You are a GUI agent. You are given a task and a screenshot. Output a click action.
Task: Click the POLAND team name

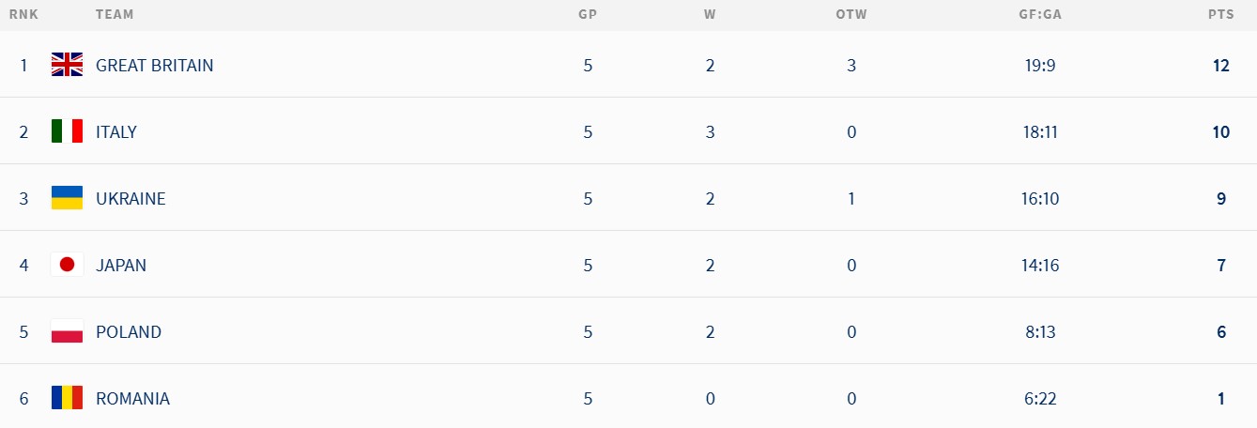pyautogui.click(x=129, y=331)
